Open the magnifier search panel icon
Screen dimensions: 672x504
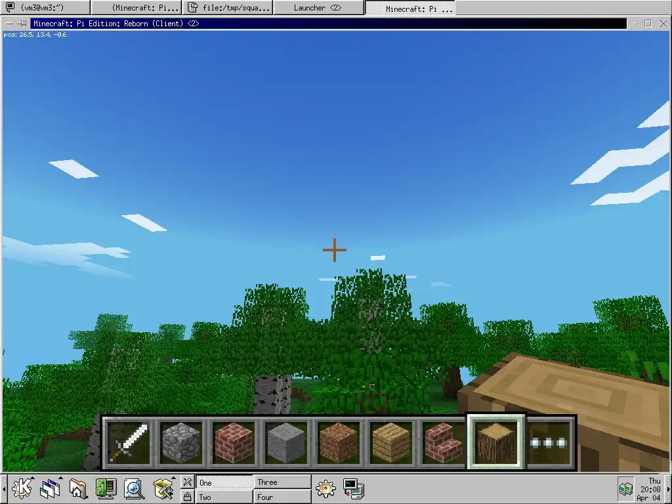coord(134,488)
